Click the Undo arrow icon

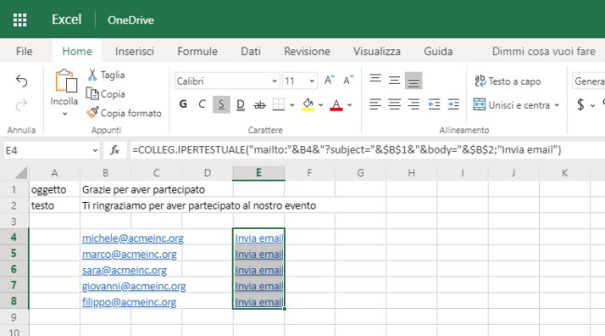pyautogui.click(x=21, y=81)
